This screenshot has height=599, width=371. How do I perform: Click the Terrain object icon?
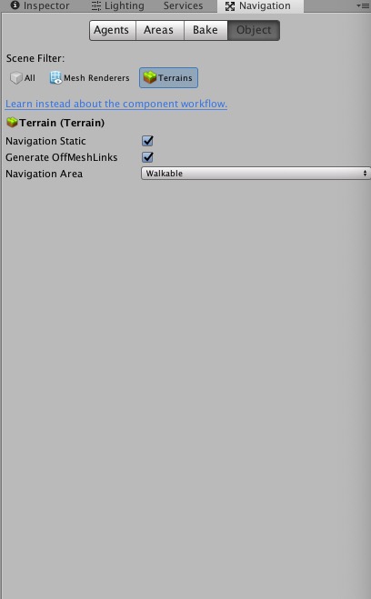pyautogui.click(x=12, y=122)
